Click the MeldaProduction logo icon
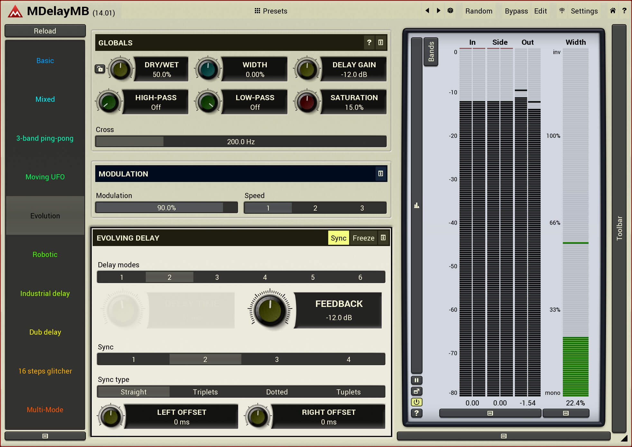This screenshot has height=447, width=632. click(15, 11)
